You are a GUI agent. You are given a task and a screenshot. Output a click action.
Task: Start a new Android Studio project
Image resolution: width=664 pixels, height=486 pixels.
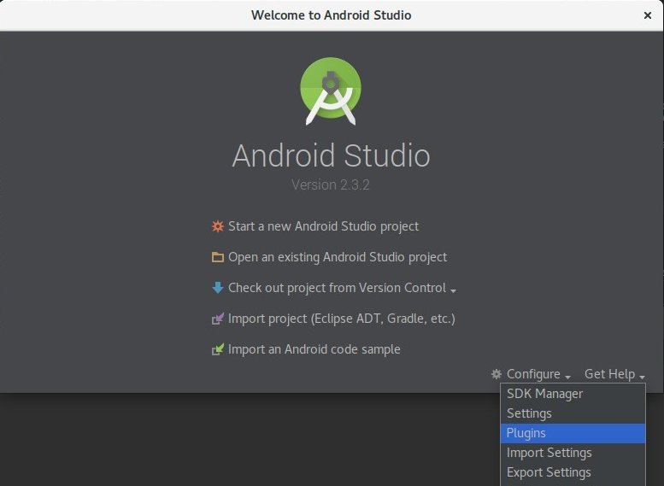click(324, 226)
